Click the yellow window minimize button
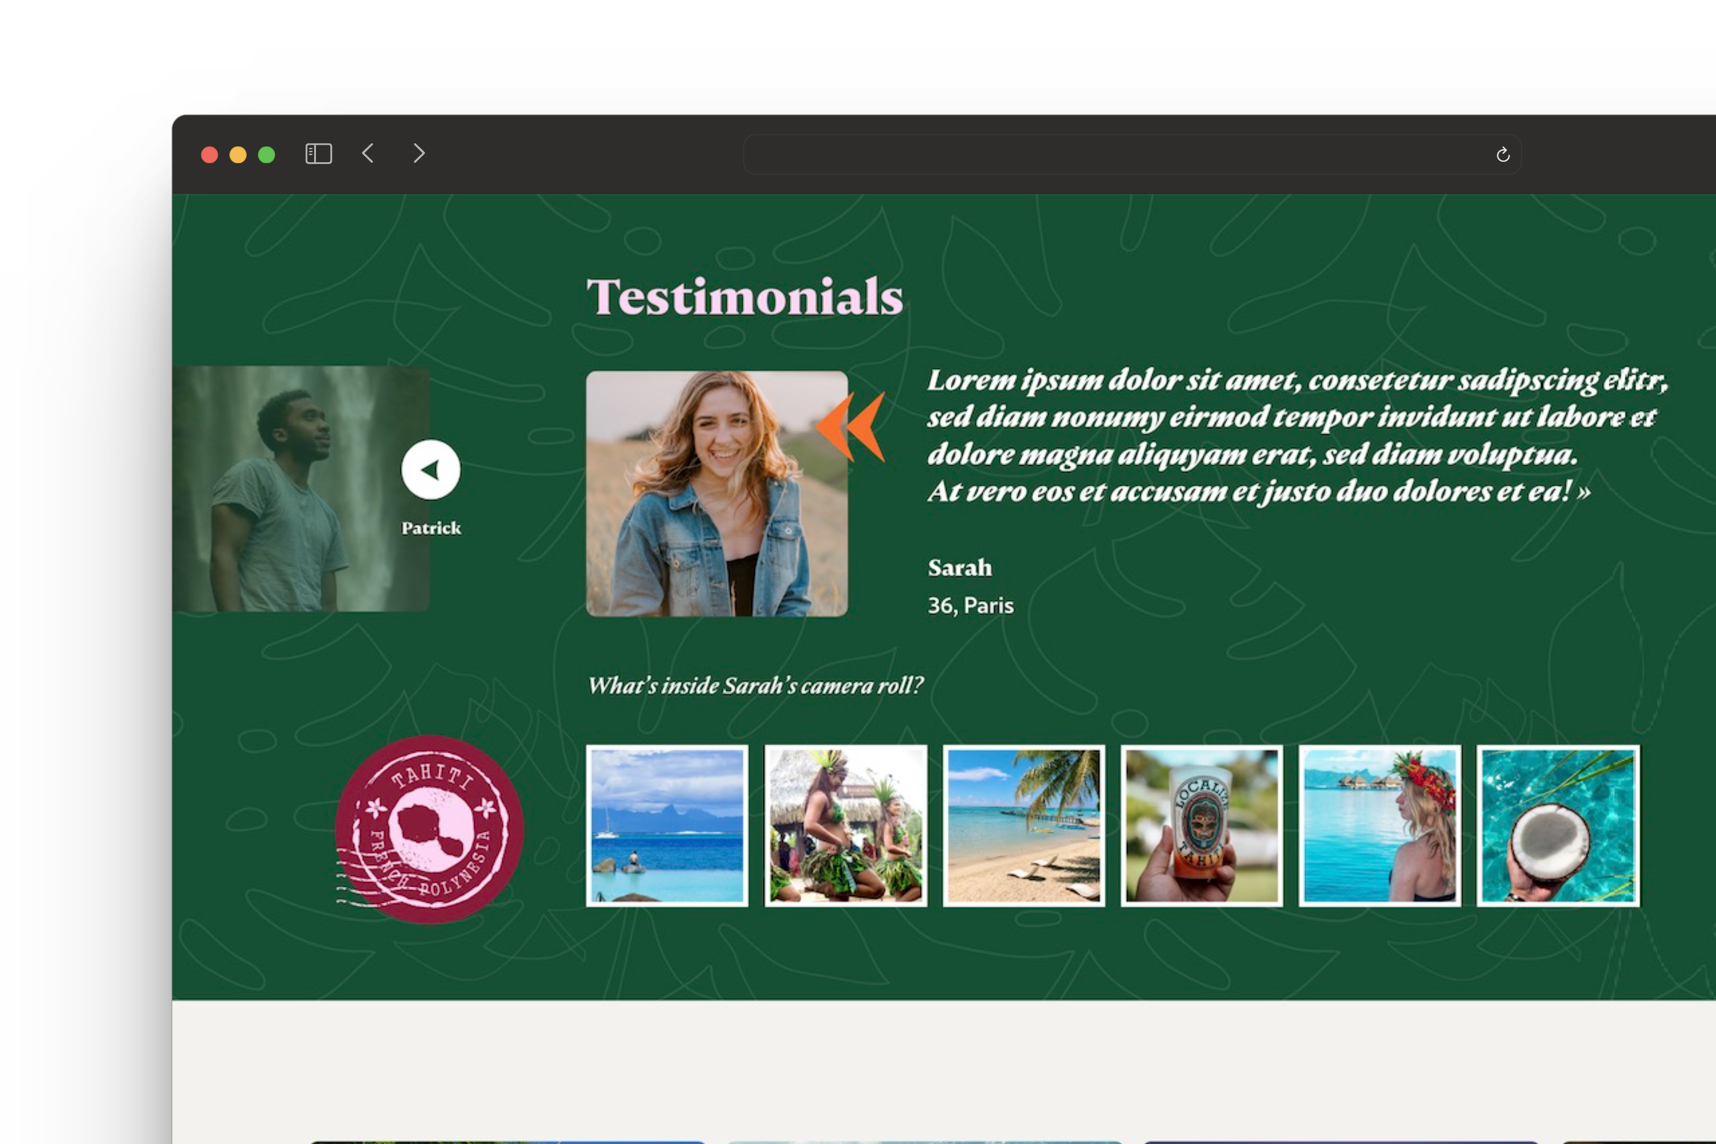Viewport: 1716px width, 1144px height. (x=238, y=155)
